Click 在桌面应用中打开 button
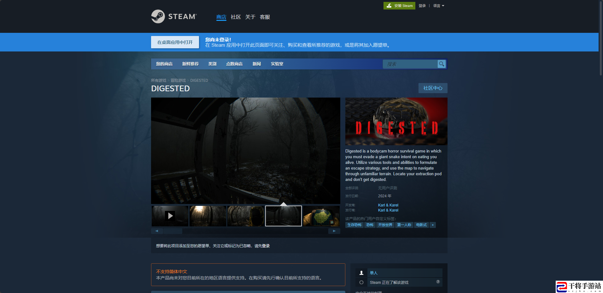 click(x=175, y=42)
